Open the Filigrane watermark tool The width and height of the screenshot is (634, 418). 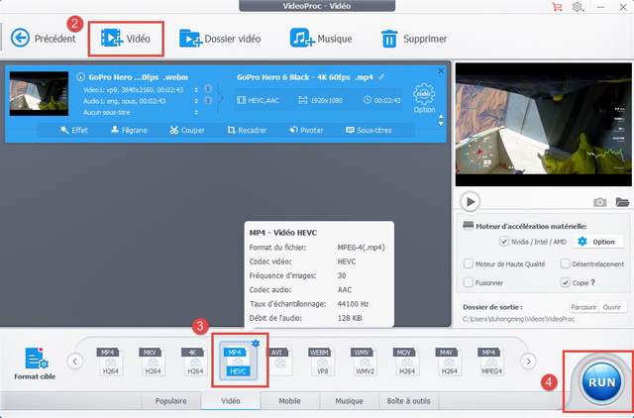click(129, 130)
